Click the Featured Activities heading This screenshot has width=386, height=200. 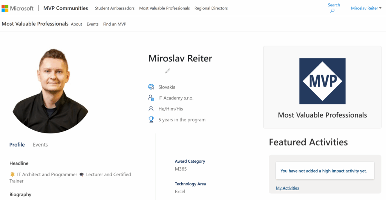click(x=308, y=142)
